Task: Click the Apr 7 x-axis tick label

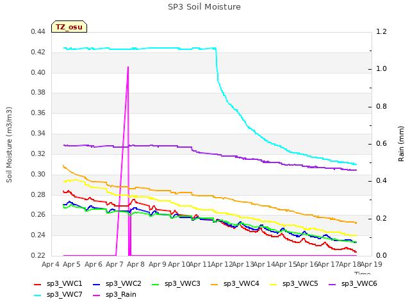Action: [115, 264]
